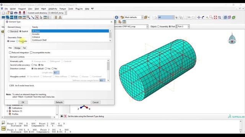245x137 pixels.
Task: Turn perspective off cube icon
Action: pos(225,18)
